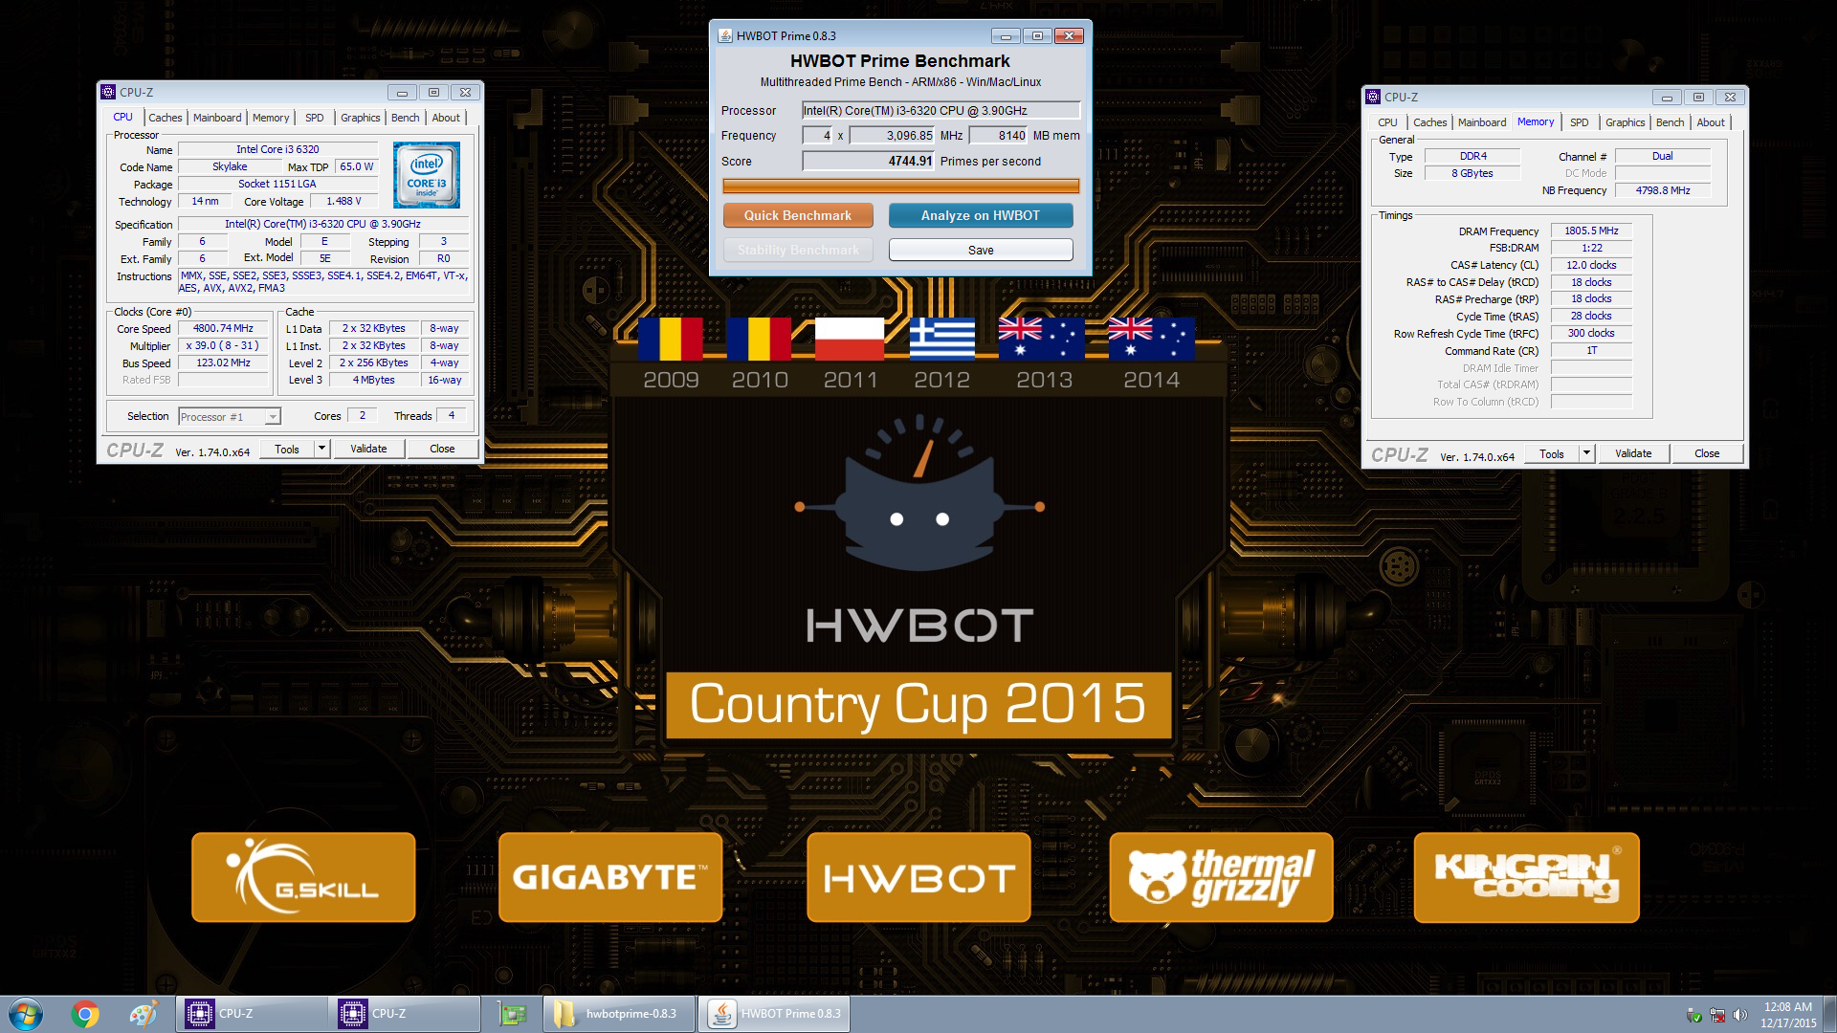Click Analyze on HWBOT button

pos(981,215)
